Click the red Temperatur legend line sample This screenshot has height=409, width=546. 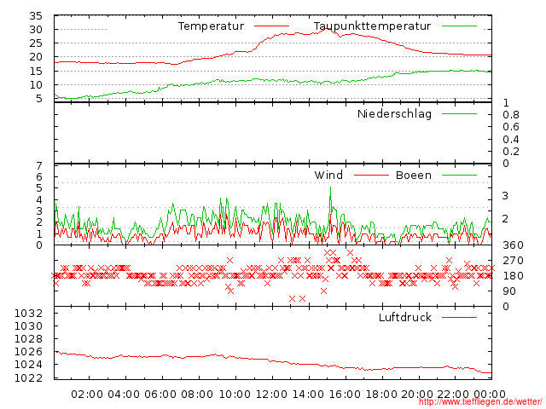pos(271,26)
